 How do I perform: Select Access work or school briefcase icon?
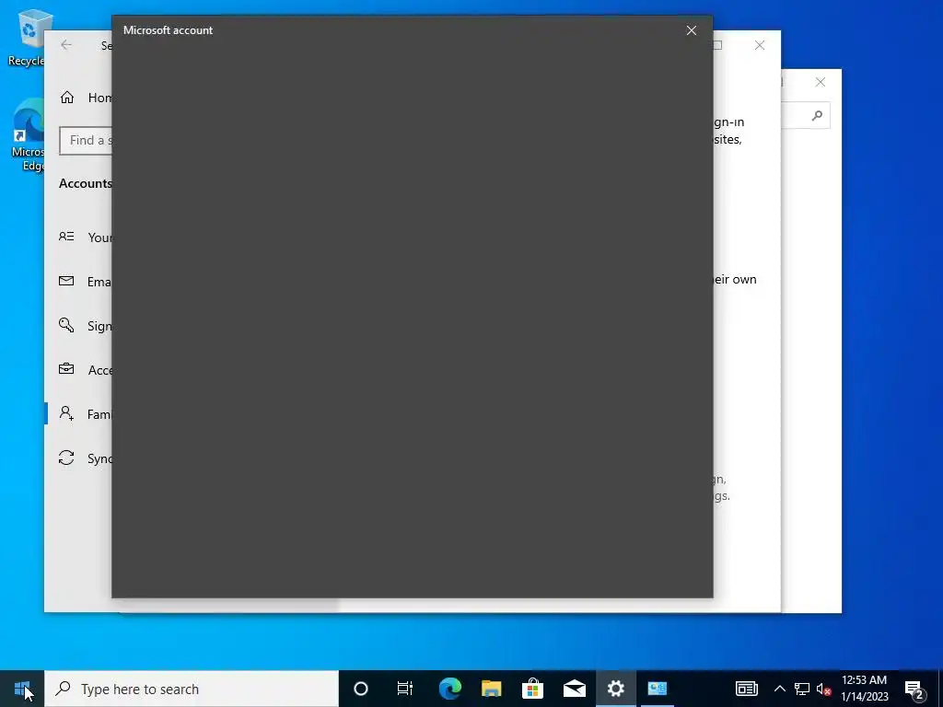click(66, 369)
